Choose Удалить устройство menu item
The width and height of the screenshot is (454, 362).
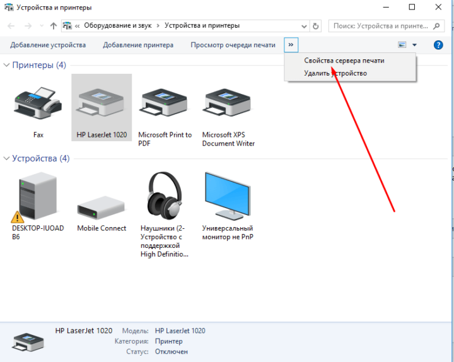[335, 73]
